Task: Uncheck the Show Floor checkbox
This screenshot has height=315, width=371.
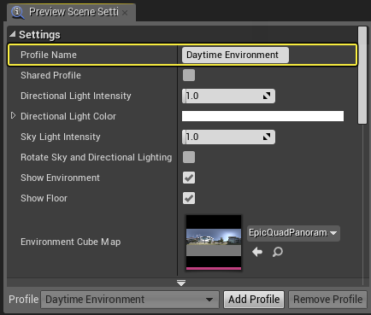Action: [189, 198]
